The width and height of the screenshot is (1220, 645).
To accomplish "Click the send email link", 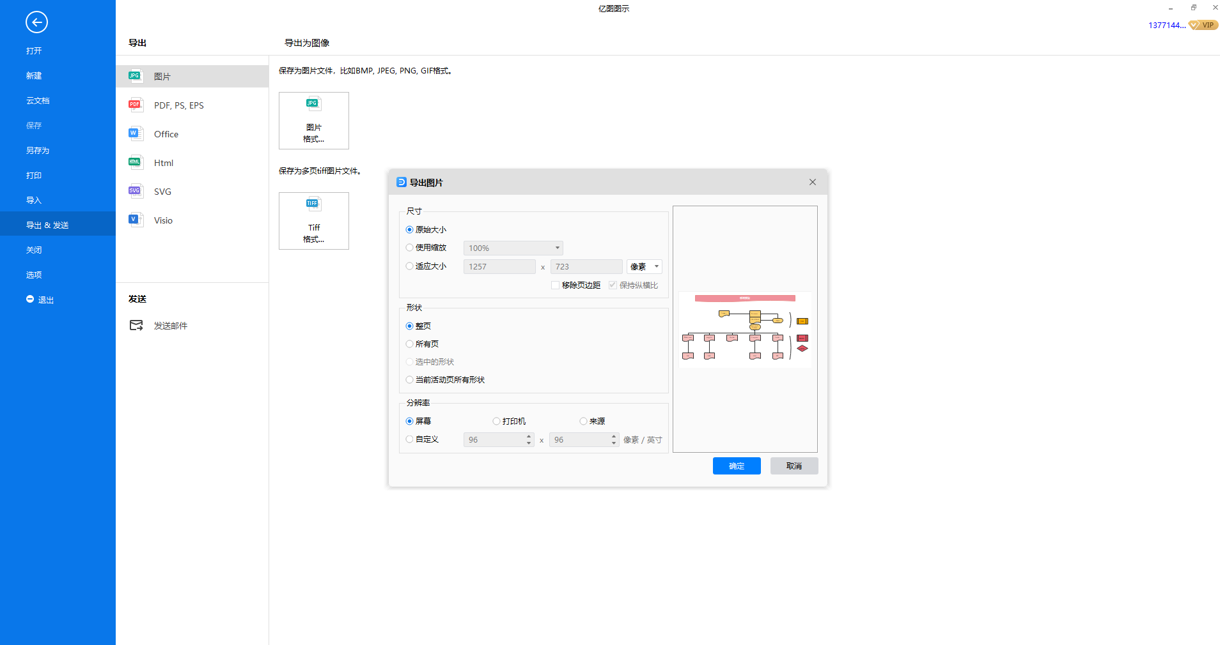I will point(171,326).
